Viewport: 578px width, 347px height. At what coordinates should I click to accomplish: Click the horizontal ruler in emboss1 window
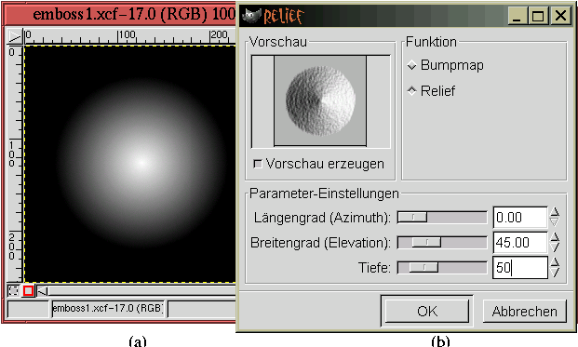click(129, 37)
